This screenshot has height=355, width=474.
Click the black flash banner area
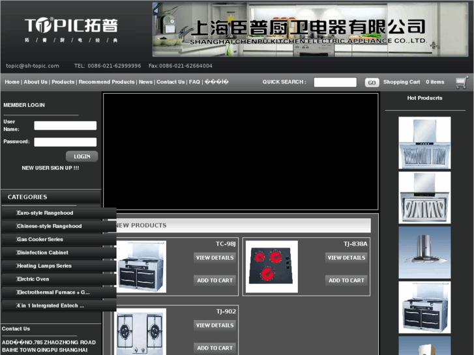(241, 151)
